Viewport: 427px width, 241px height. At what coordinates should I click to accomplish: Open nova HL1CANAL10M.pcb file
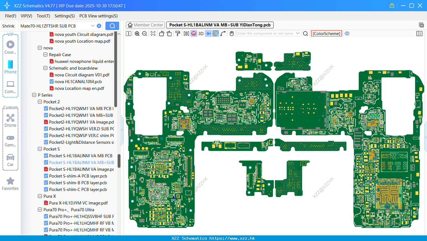click(76, 82)
